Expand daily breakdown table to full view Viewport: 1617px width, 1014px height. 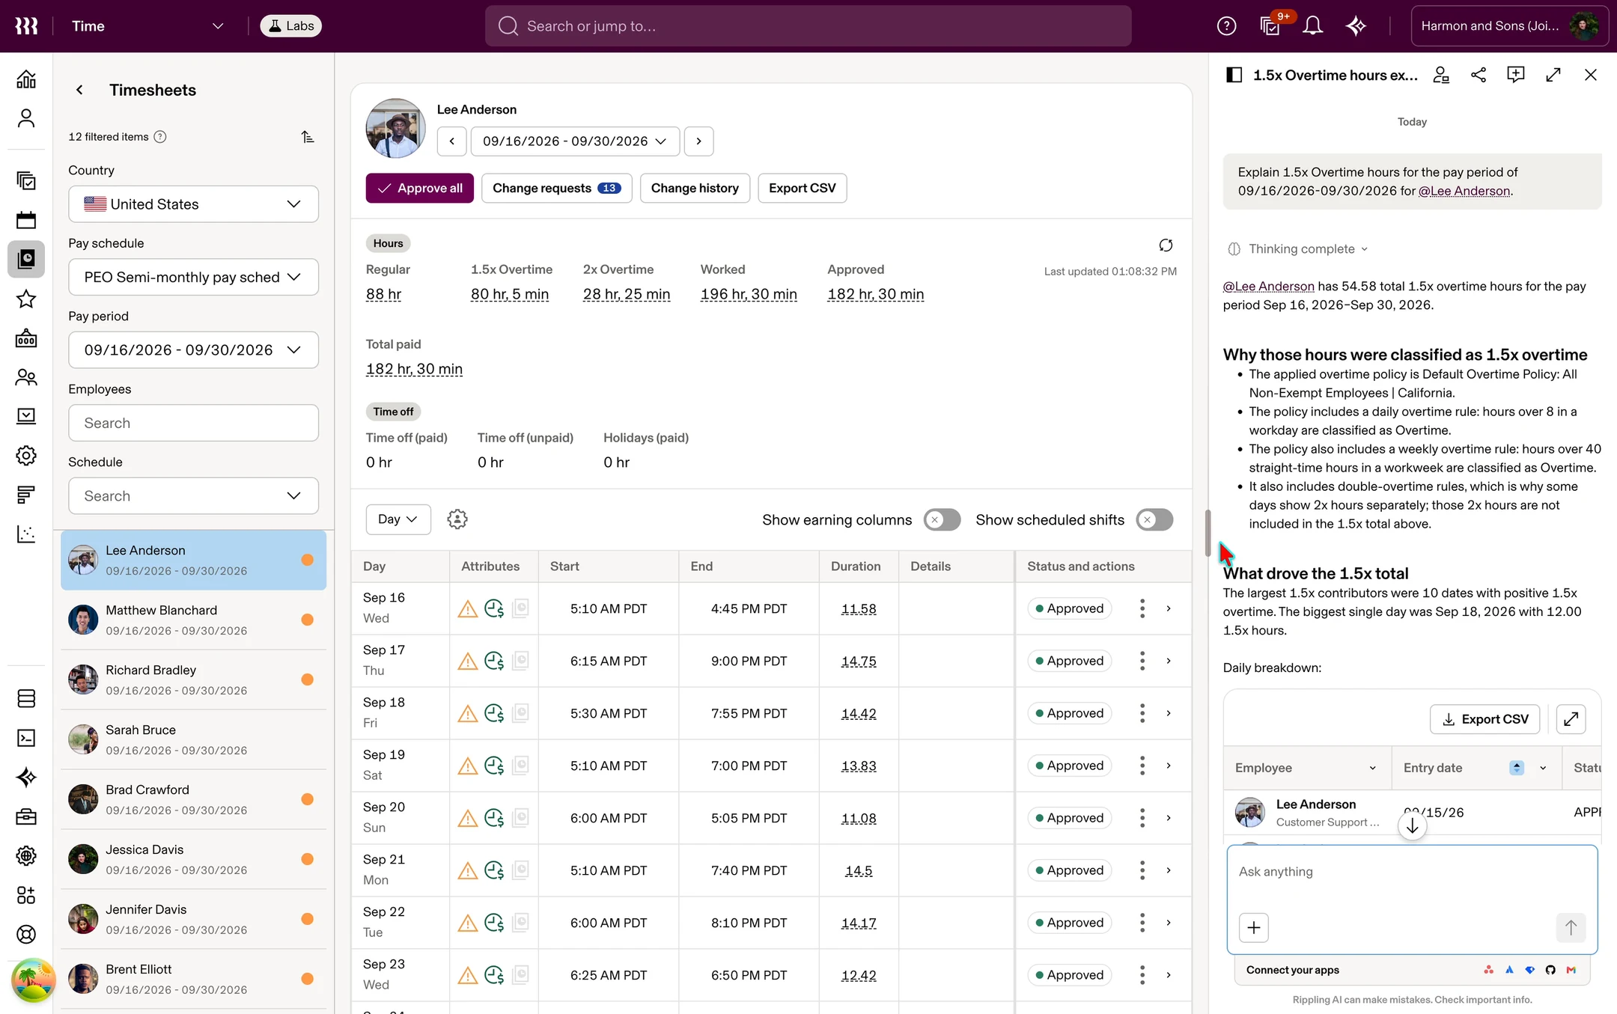point(1571,719)
